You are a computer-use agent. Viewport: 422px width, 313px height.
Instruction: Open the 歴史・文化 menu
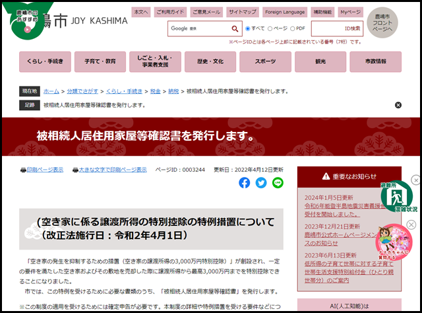210,61
